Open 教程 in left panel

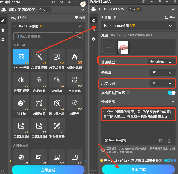pyautogui.click(x=80, y=18)
